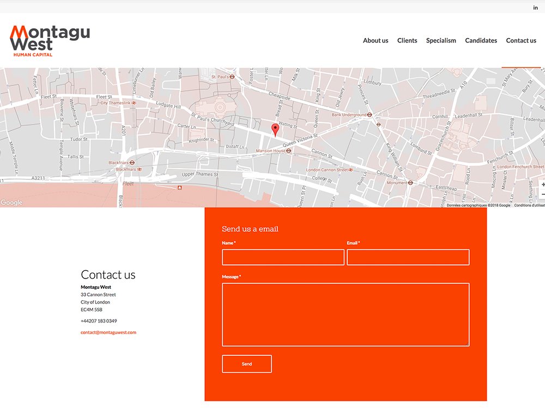
Task: Click into the Message text area
Action: [346, 314]
